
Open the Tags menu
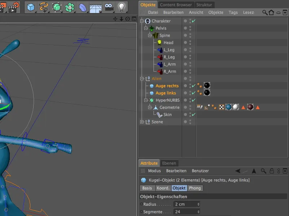(233, 13)
